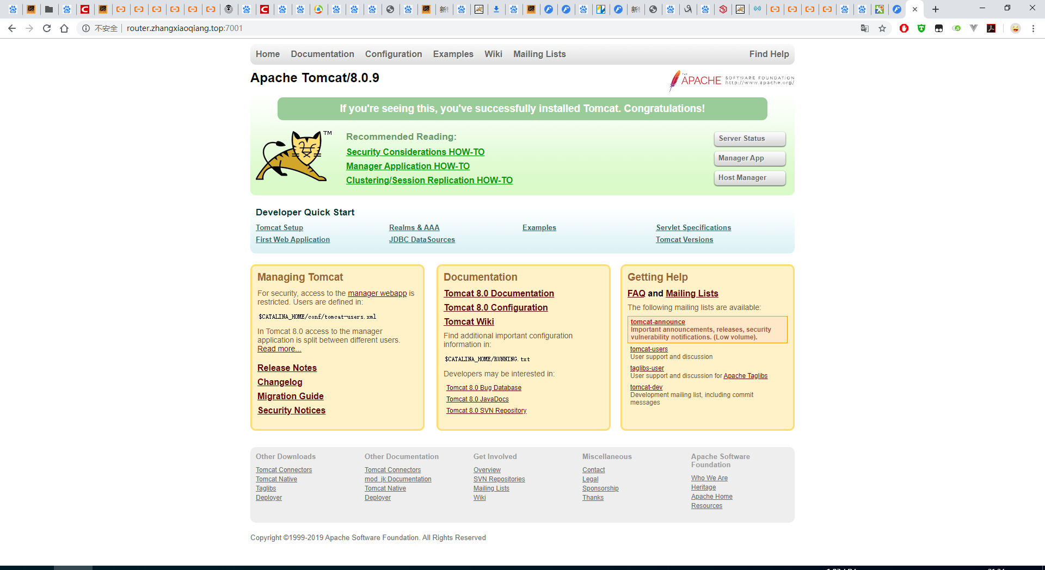The height and width of the screenshot is (570, 1045).
Task: Click the translate page icon in address bar
Action: (865, 28)
